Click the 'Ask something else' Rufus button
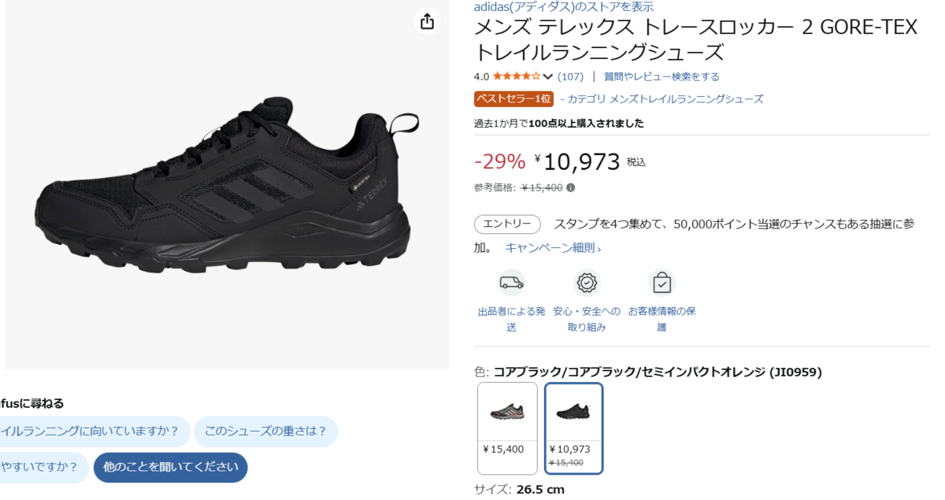This screenshot has height=500, width=945. pos(170,467)
